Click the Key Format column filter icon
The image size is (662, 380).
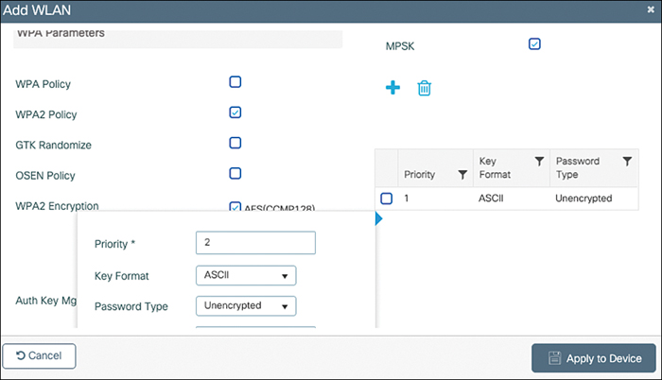(x=539, y=162)
